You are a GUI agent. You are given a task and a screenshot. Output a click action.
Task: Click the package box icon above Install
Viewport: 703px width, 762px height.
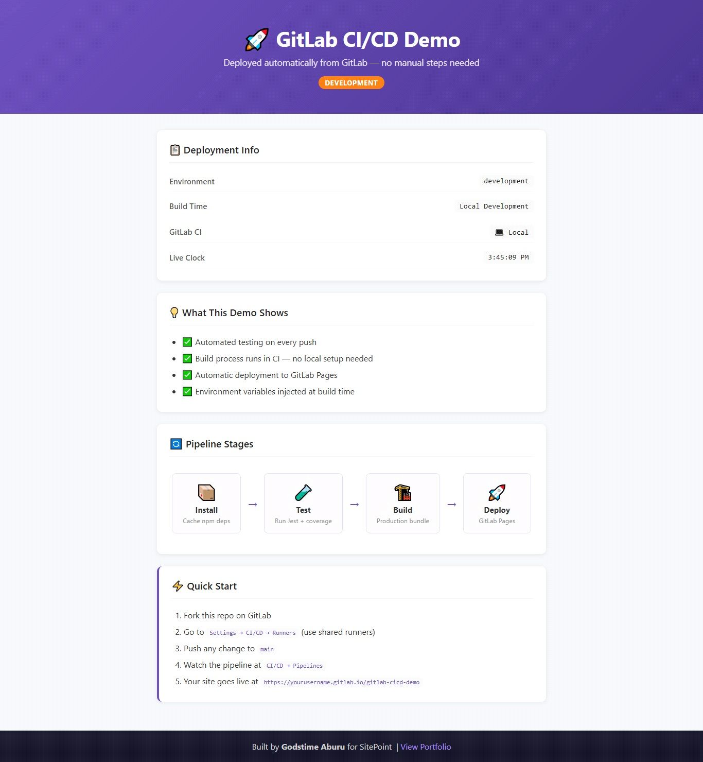coord(206,493)
